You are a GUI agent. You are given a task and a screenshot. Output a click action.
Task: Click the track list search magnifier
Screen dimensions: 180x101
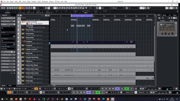coord(48,15)
